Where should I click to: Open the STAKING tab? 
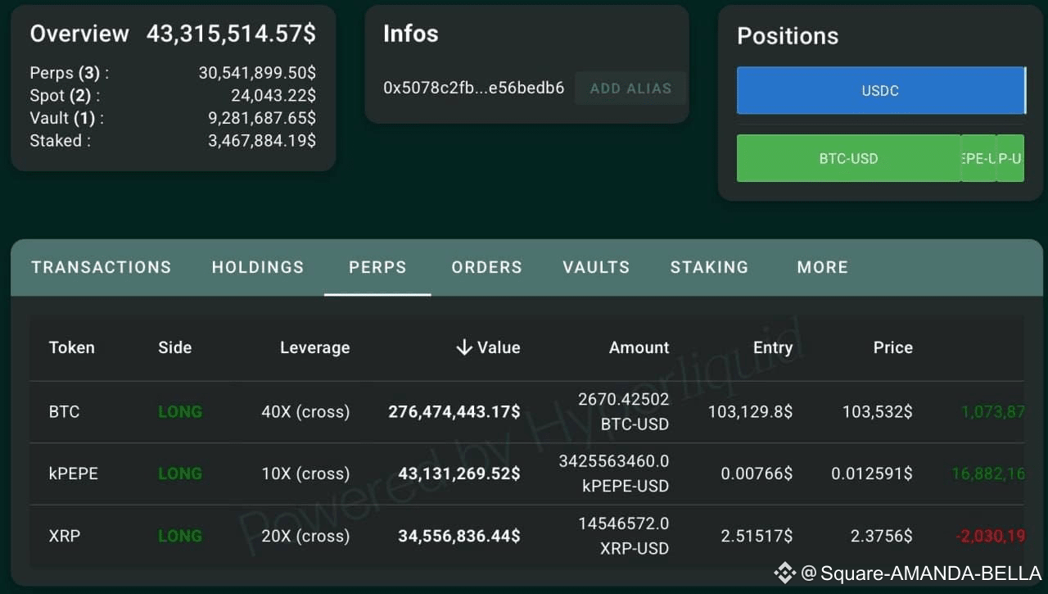click(709, 267)
